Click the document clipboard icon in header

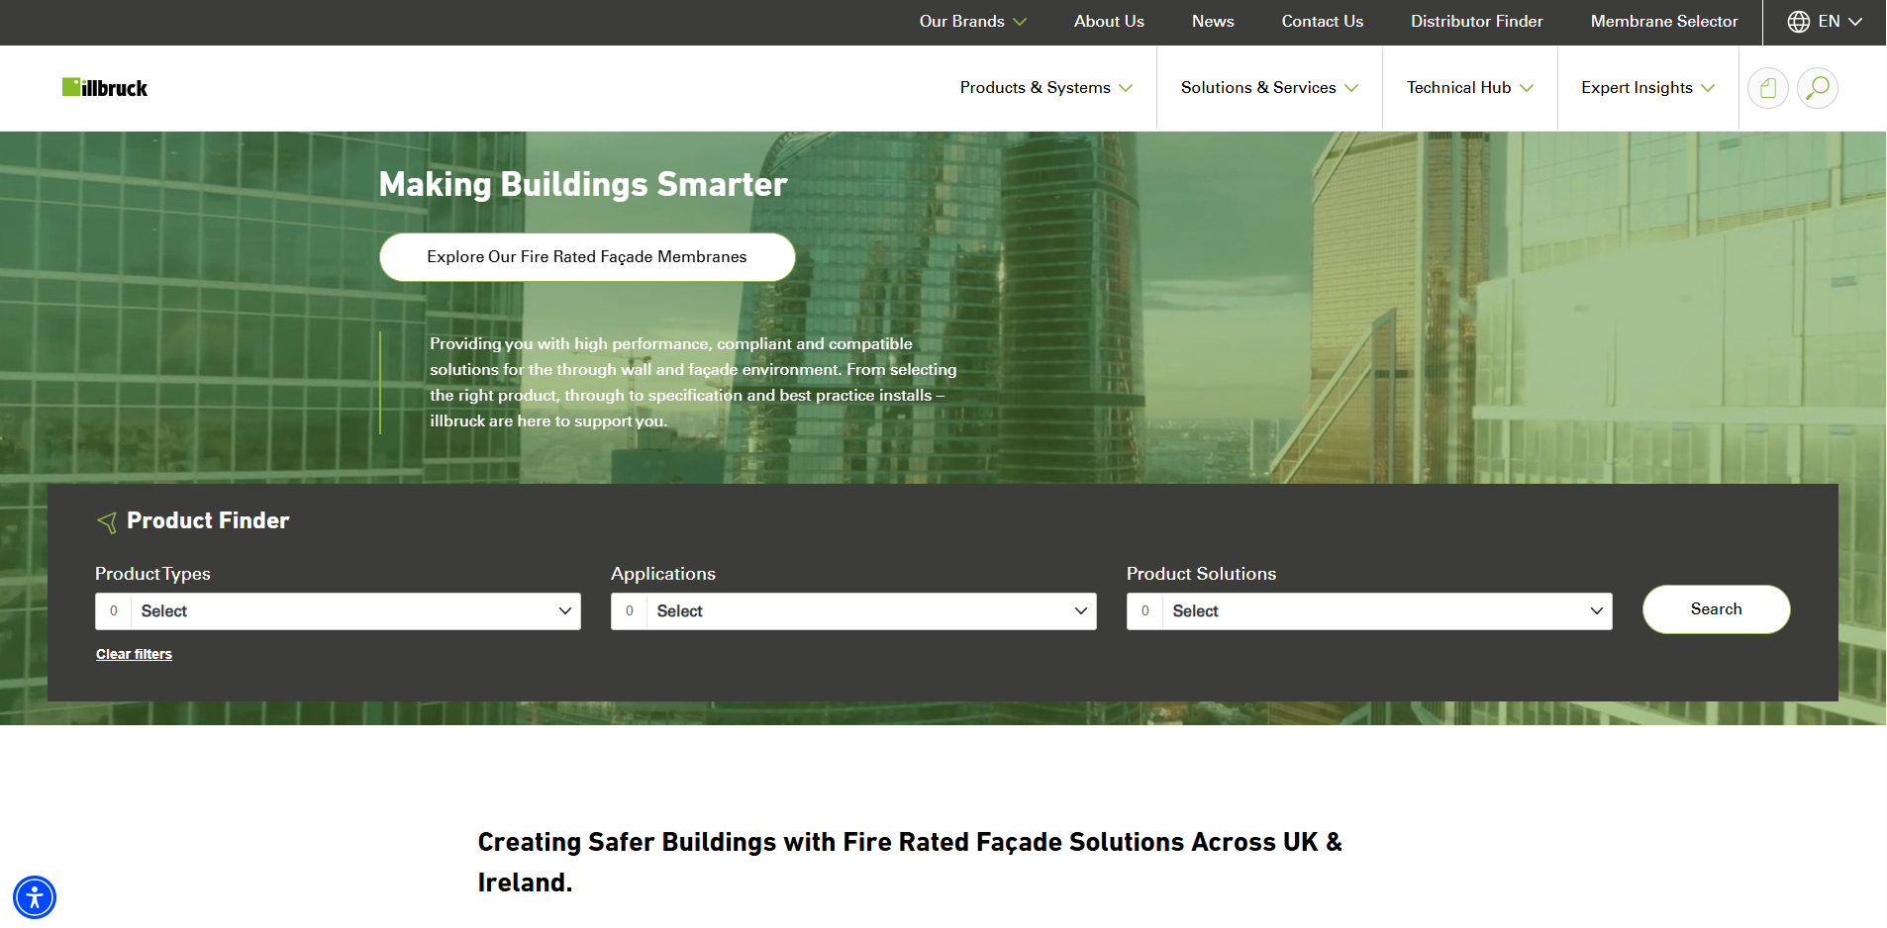pyautogui.click(x=1767, y=88)
